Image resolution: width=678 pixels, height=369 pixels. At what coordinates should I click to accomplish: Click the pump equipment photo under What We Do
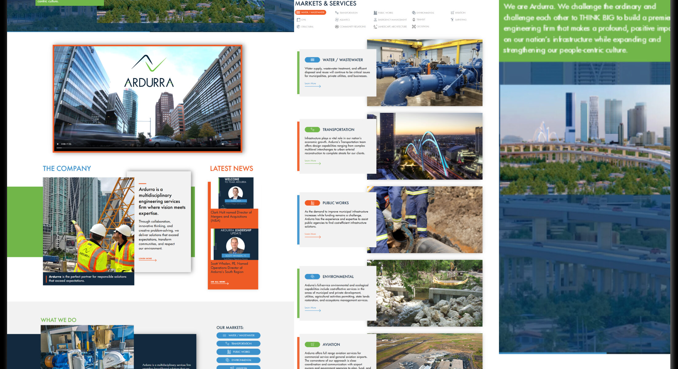click(x=87, y=347)
